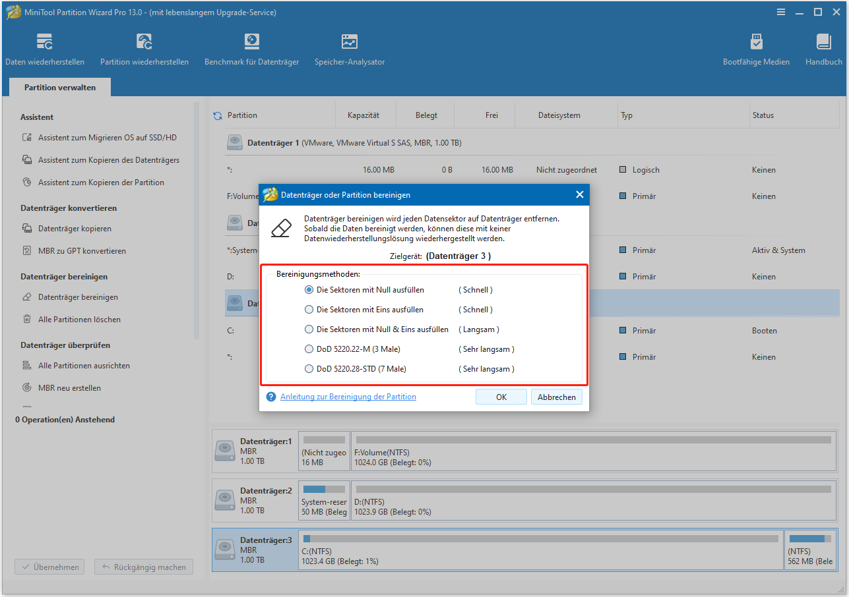The height and width of the screenshot is (597, 849).
Task: Switch to the Partition verwalten tab
Action: pos(59,86)
